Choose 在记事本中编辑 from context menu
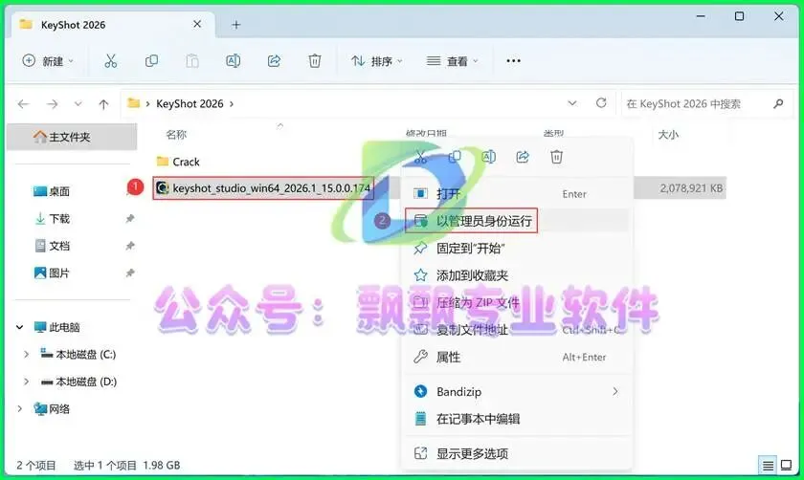This screenshot has width=804, height=480. [516, 419]
